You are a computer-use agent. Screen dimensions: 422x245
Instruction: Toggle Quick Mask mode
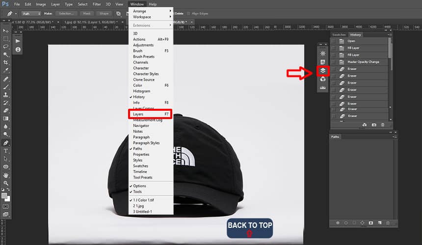pos(6,206)
